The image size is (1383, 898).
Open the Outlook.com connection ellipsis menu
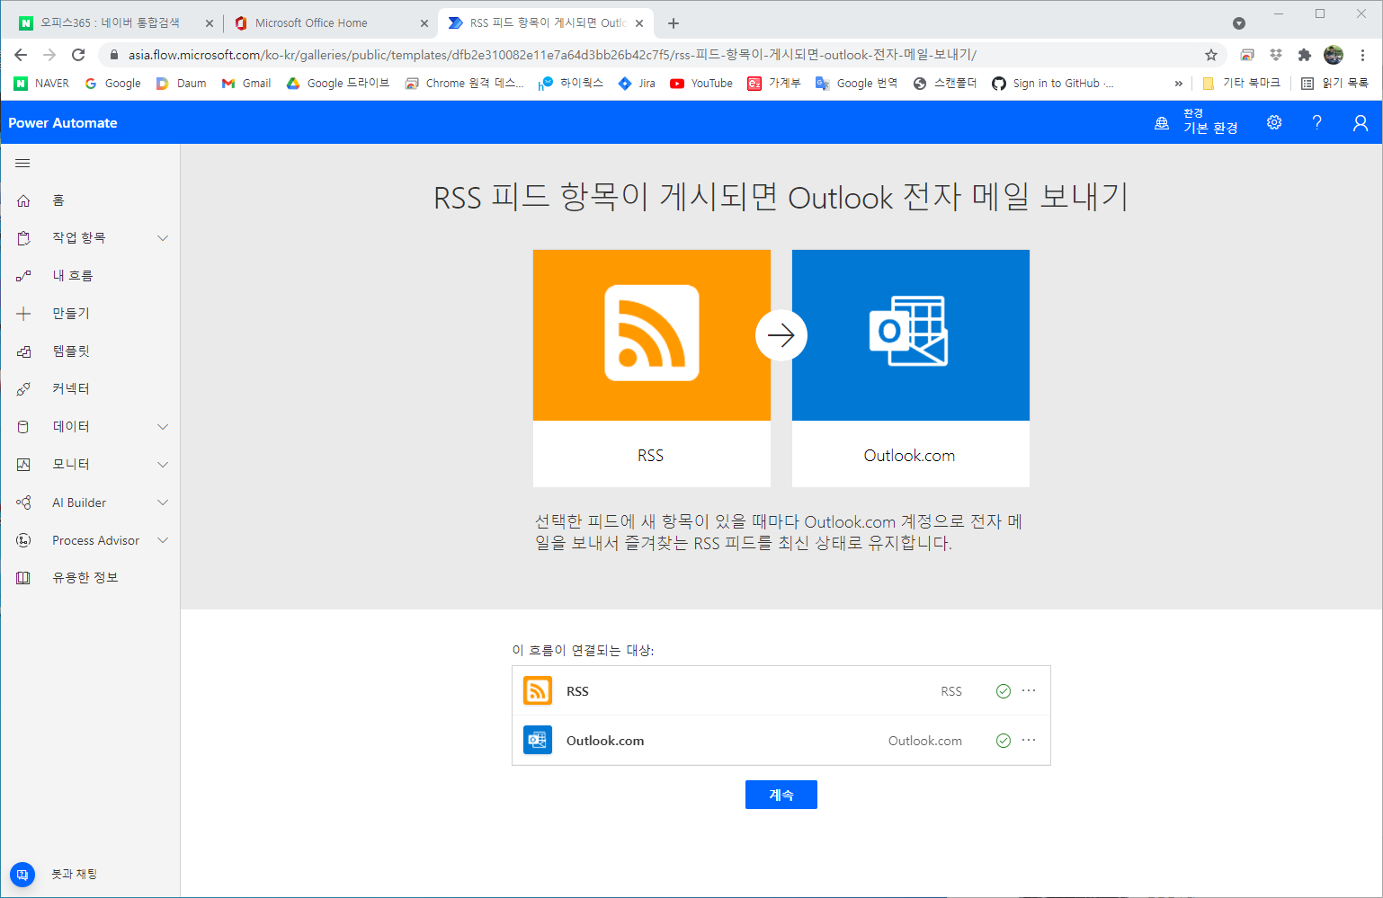click(x=1030, y=740)
